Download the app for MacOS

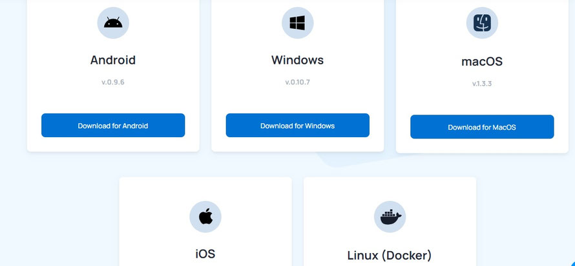pos(482,127)
